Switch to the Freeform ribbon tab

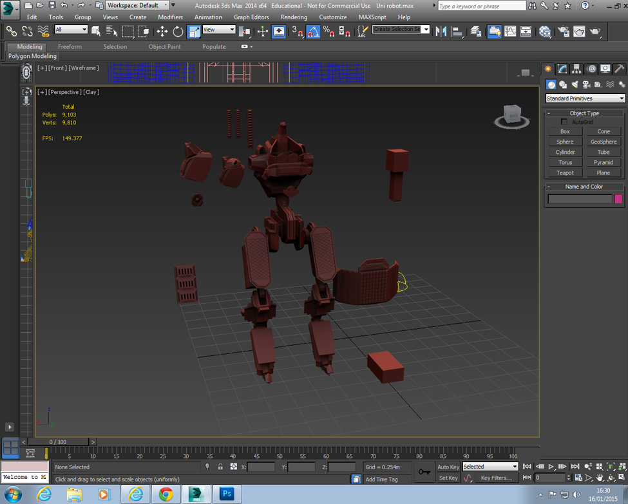(70, 47)
